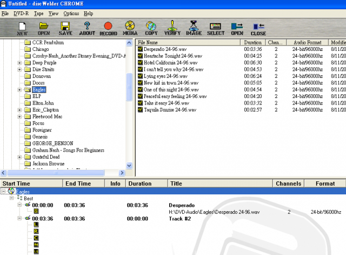The width and height of the screenshot is (346, 255).
Task: Select the Desperado track title
Action: coord(182,205)
